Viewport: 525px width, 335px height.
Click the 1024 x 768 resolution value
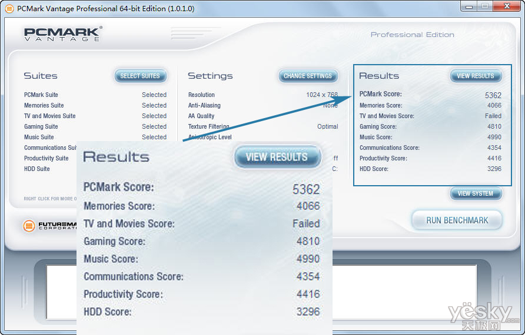point(322,95)
